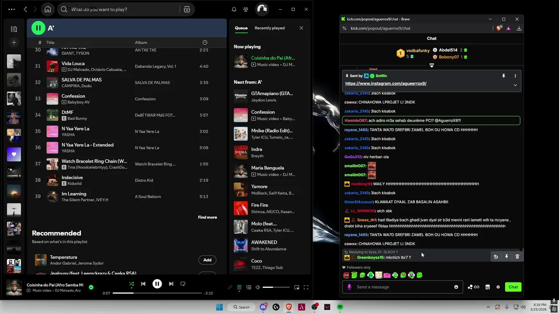
Task: Open Friend Activity icon in Spotify header
Action: (246, 9)
